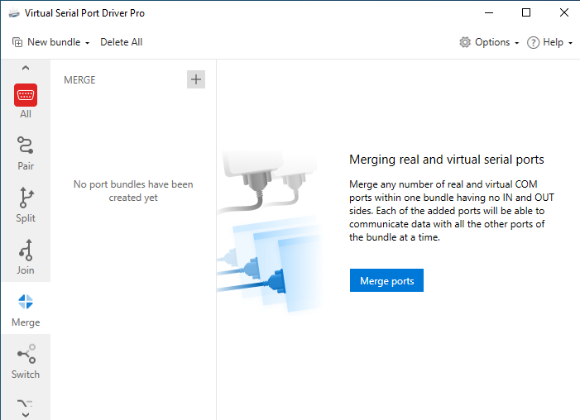Image resolution: width=580 pixels, height=420 pixels.
Task: Click the application icon in title bar
Action: 14,13
